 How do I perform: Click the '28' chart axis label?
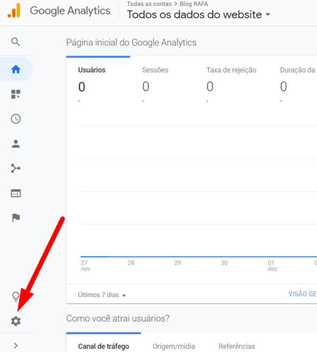(131, 263)
